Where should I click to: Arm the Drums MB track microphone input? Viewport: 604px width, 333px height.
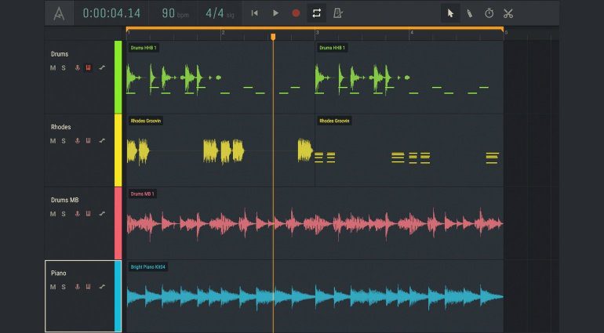77,214
